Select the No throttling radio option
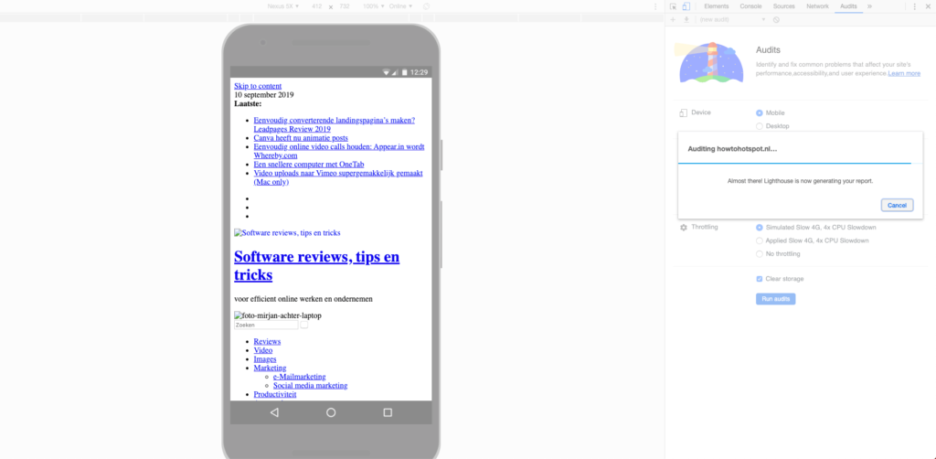 click(x=760, y=254)
